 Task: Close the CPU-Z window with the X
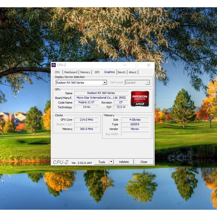tap(149, 65)
